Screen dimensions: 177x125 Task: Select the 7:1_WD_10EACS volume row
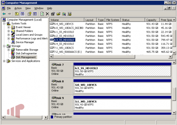111,48
